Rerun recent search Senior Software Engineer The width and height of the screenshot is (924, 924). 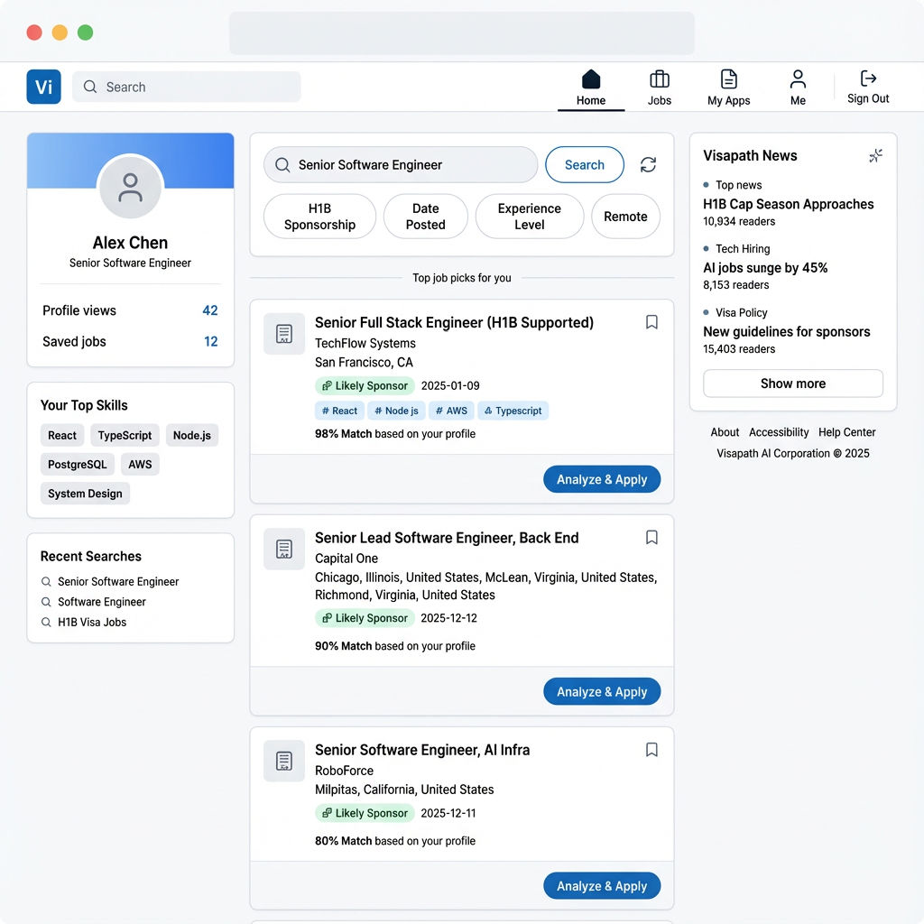pos(110,582)
